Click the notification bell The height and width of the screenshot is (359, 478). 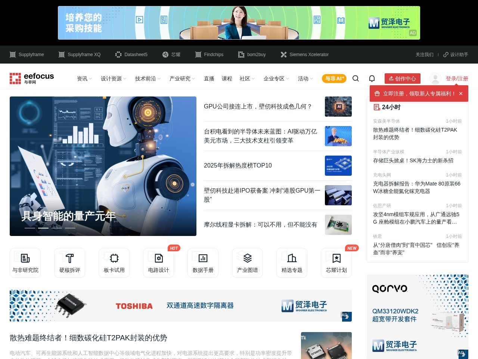372,79
